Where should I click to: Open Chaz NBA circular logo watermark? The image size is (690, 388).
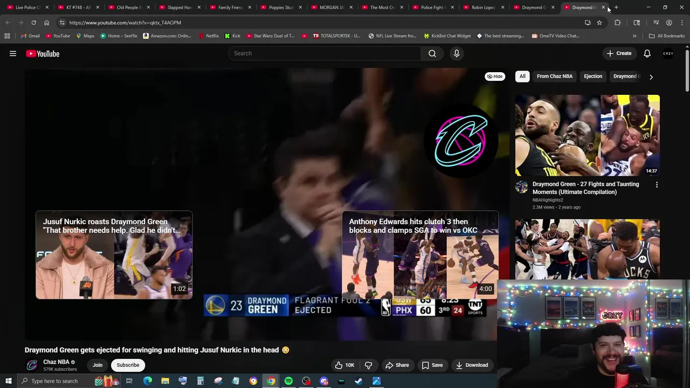pos(461,141)
